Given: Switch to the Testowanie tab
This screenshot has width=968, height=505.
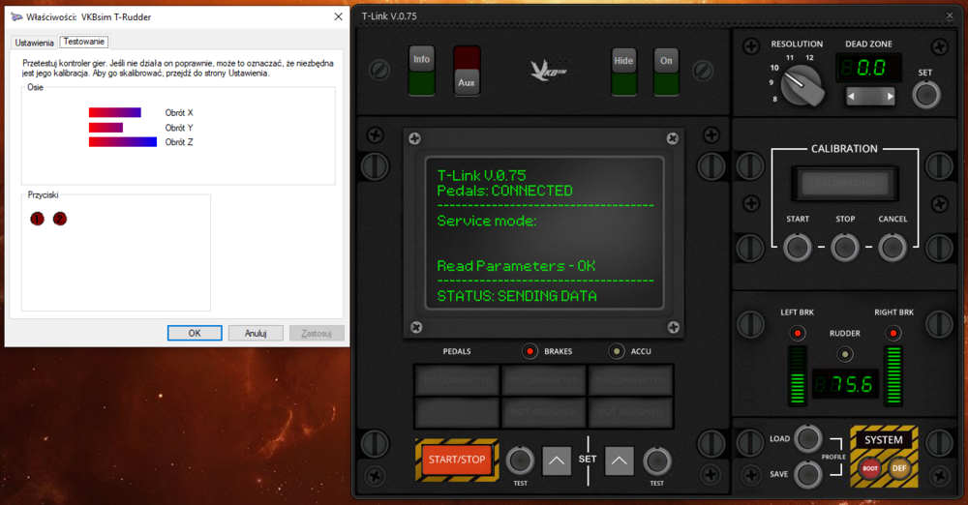Looking at the screenshot, I should (x=84, y=42).
